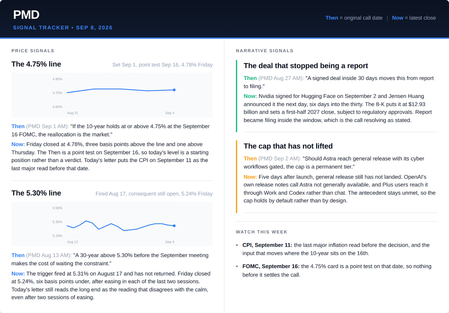The height and width of the screenshot is (313, 449).
Task: Click the green accent bar beside deal card
Action: (237, 96)
